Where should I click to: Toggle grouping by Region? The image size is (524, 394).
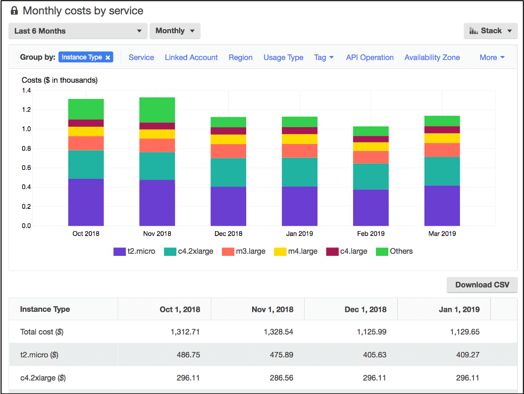pos(241,57)
